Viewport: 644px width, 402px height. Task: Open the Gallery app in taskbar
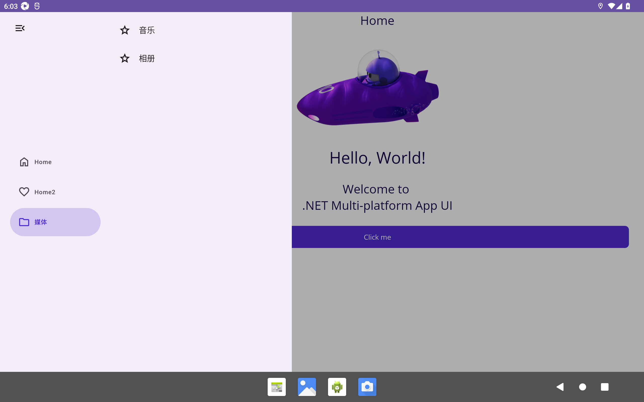[307, 387]
